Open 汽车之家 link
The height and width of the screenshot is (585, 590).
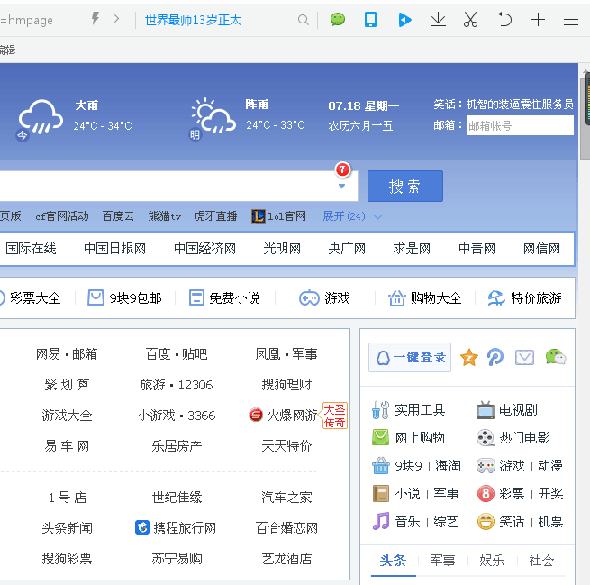(x=286, y=498)
